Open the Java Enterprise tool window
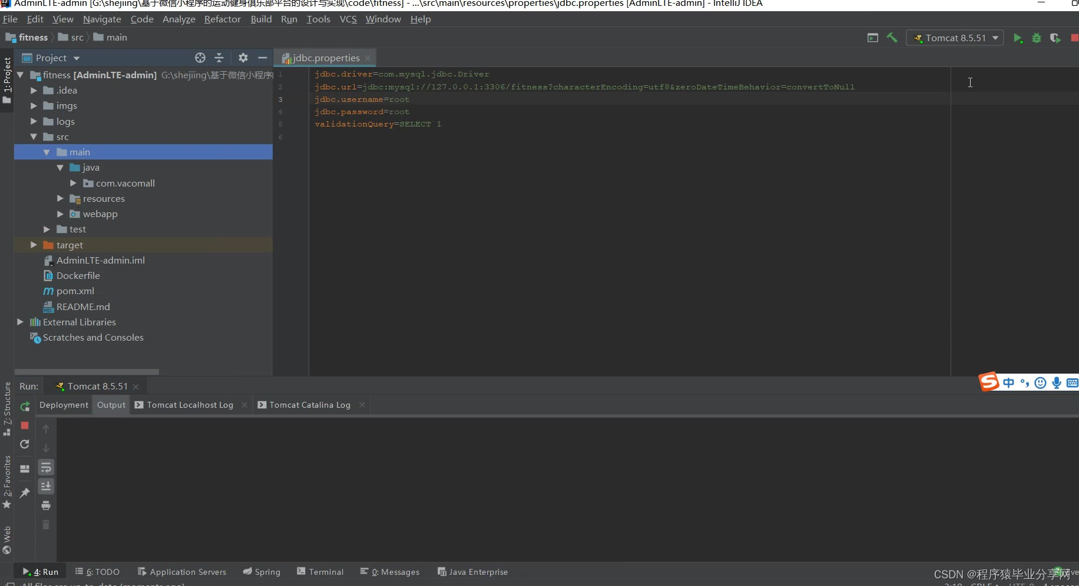 [x=472, y=572]
